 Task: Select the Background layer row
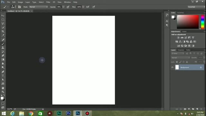point(189,67)
